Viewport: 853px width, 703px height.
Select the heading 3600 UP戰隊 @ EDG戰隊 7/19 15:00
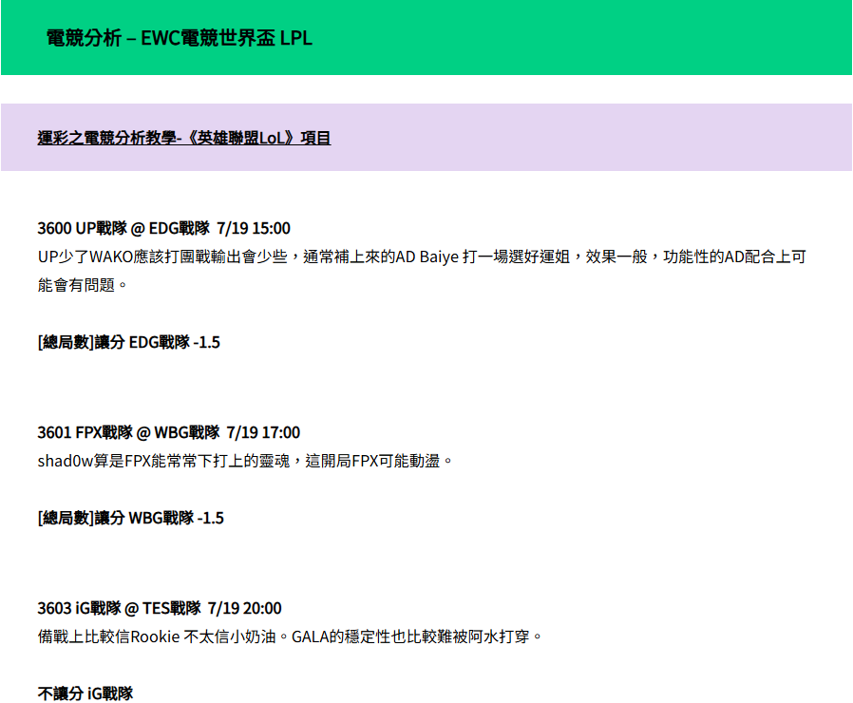(x=163, y=228)
